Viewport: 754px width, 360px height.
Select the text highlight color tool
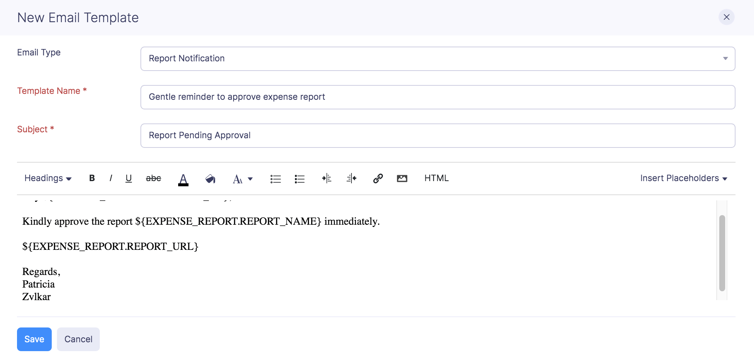(x=210, y=178)
